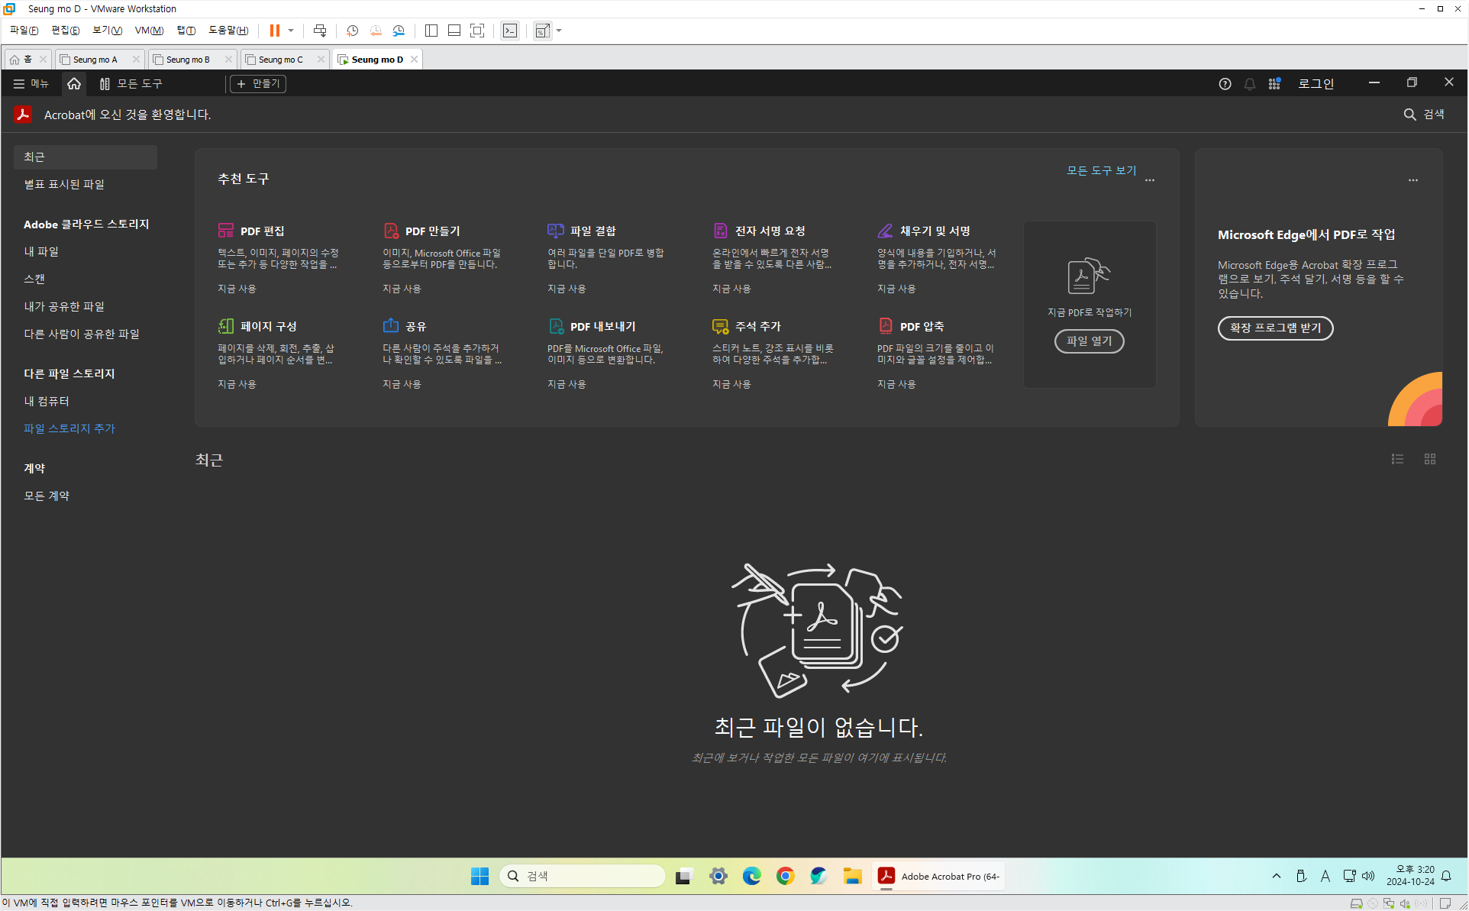Open 모든 도구 tab in Acrobat
Screen dimensions: 1469x911
(x=131, y=84)
